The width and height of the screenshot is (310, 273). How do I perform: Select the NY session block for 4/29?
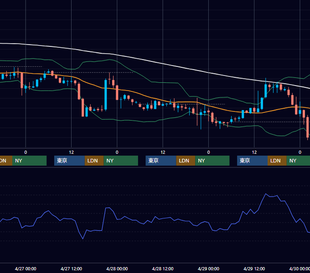298,161
